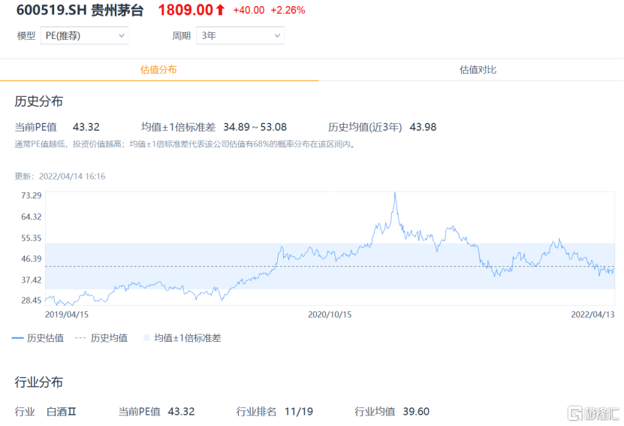Click the y-axis label 64.32
The height and width of the screenshot is (426, 624).
(32, 217)
